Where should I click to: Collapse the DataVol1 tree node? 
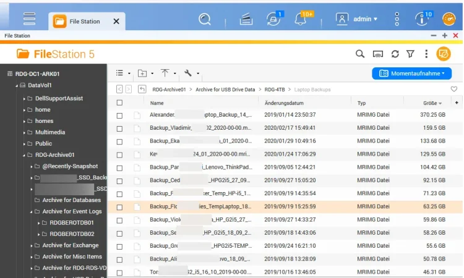[16, 86]
